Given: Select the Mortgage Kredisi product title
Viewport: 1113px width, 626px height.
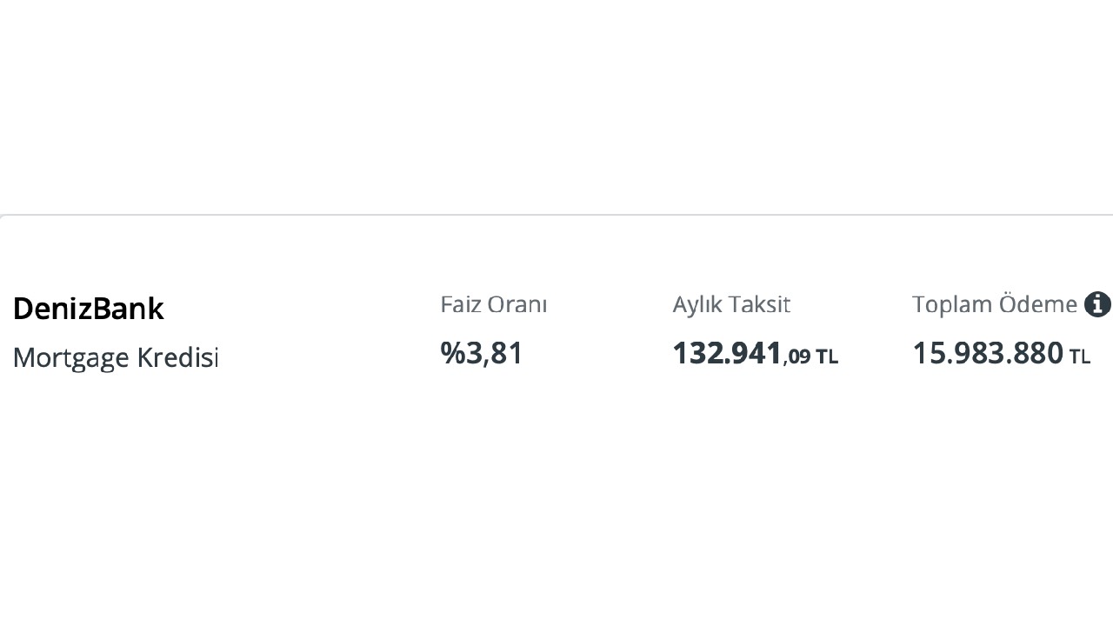Looking at the screenshot, I should (x=116, y=357).
